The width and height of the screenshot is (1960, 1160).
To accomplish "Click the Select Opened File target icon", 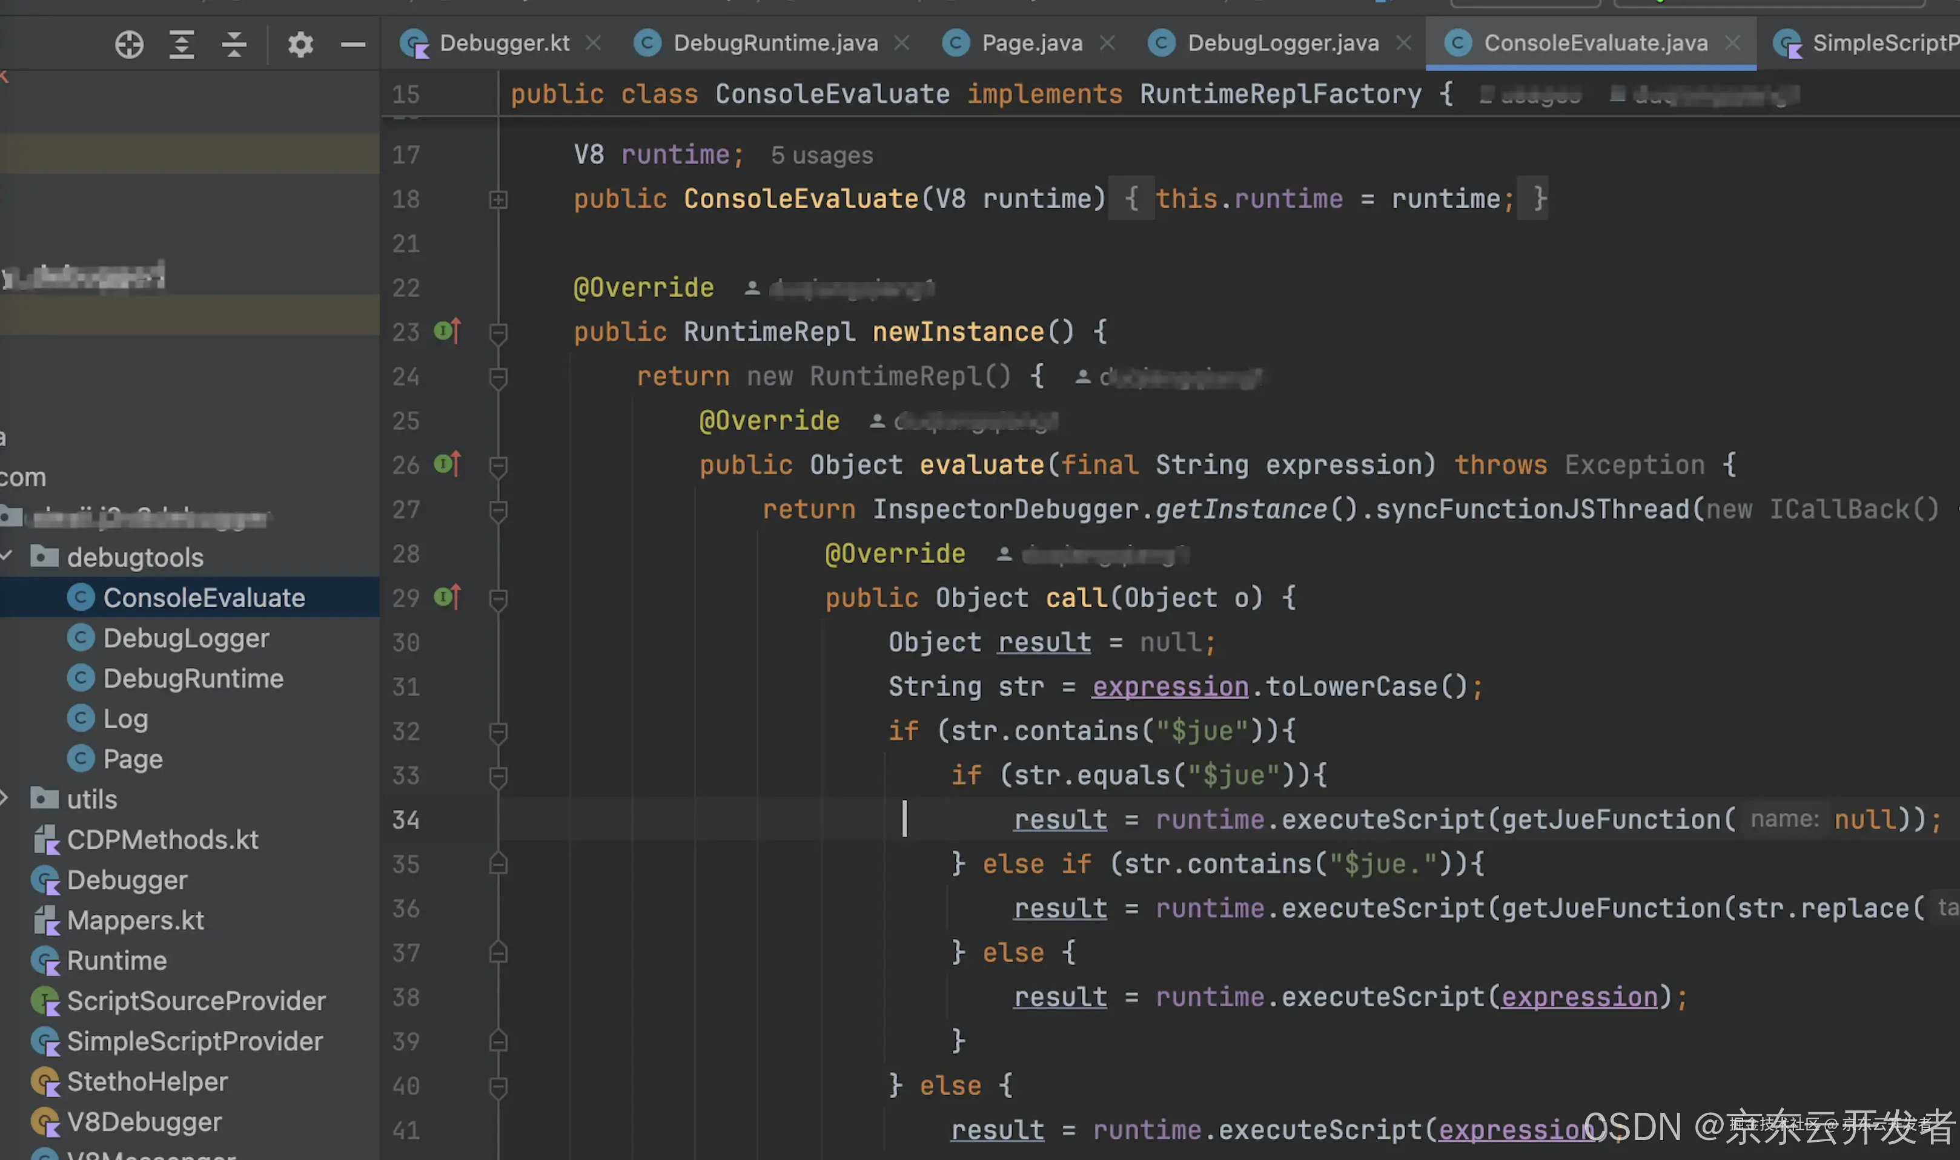I will (129, 45).
